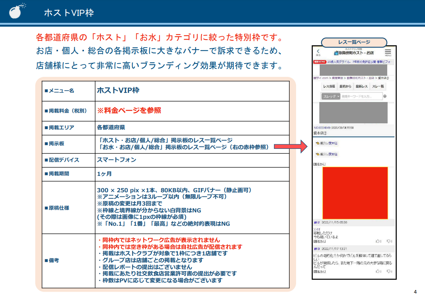Click the ※料金ページを参照 text
This screenshot has height=300, width=425.
(x=129, y=110)
